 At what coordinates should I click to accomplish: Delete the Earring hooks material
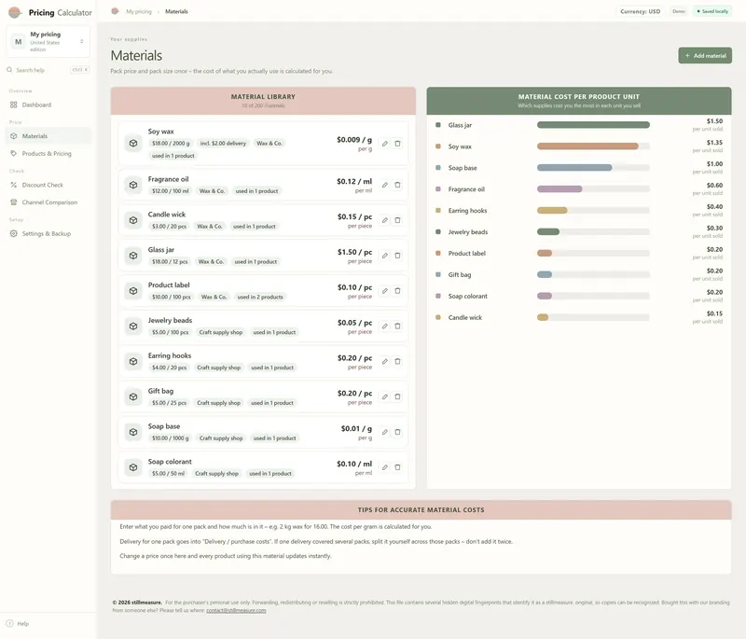click(397, 361)
